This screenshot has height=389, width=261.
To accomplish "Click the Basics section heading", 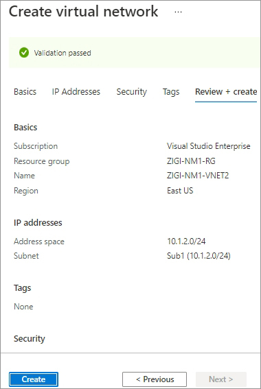I will [x=25, y=128].
